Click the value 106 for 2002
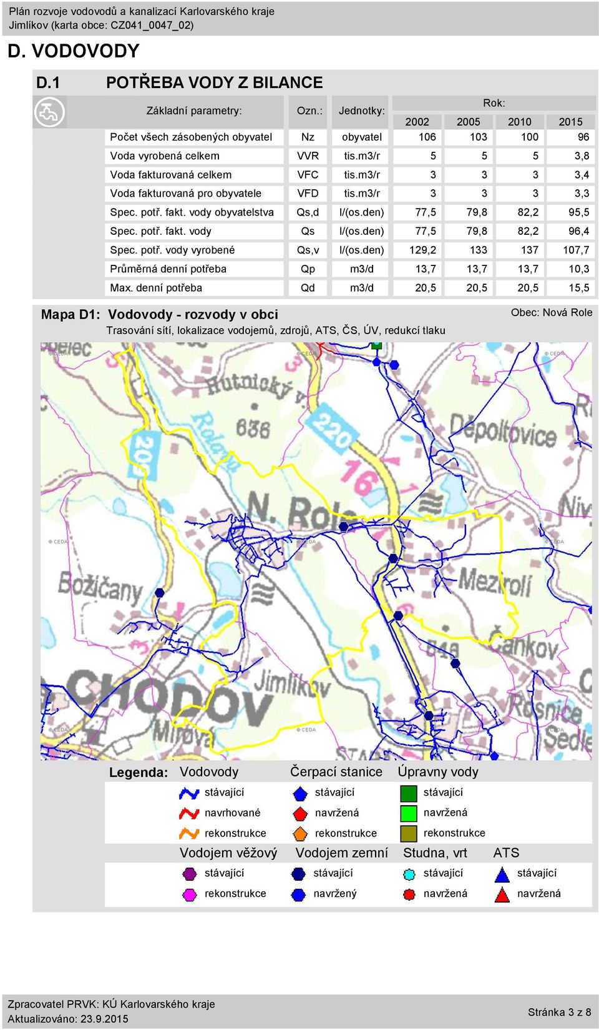 pos(427,137)
